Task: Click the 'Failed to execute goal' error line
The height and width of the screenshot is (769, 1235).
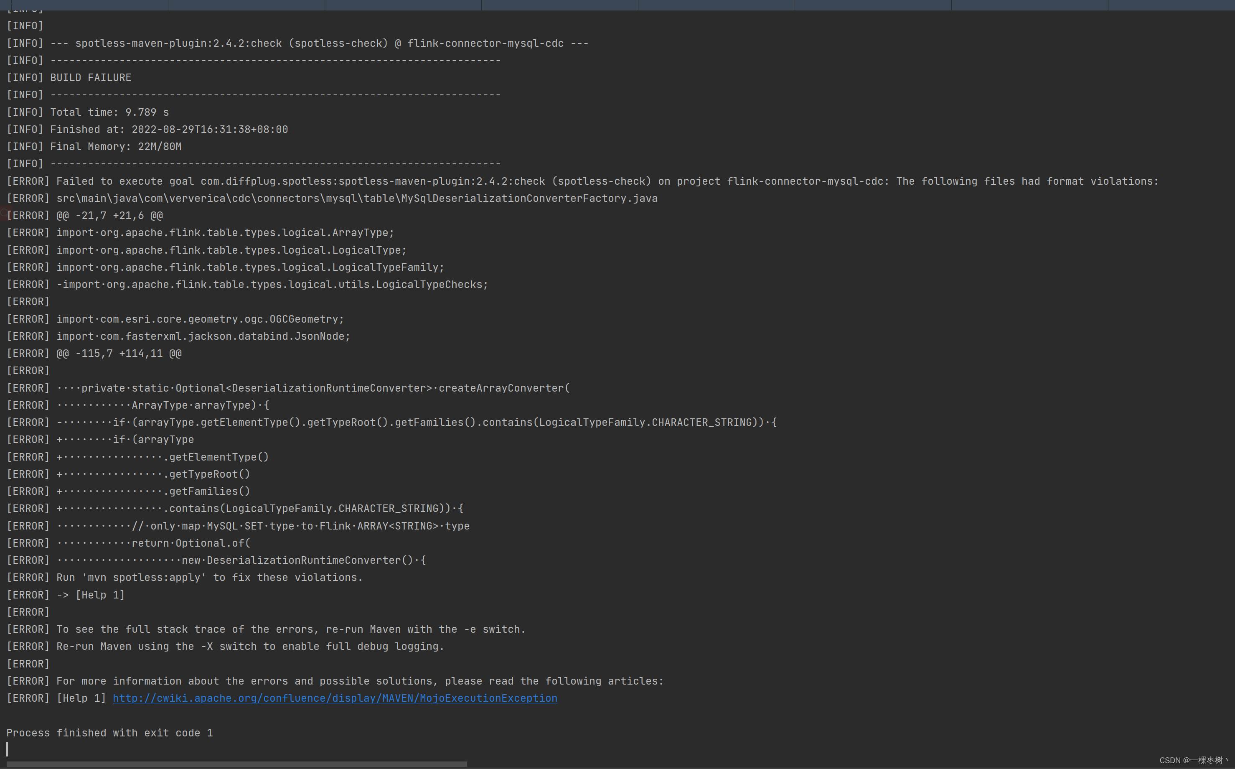Action: pos(582,181)
